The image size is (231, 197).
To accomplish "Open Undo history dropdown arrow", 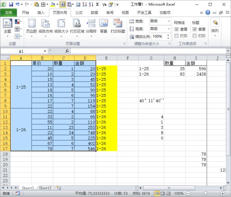I will tap(22, 5).
